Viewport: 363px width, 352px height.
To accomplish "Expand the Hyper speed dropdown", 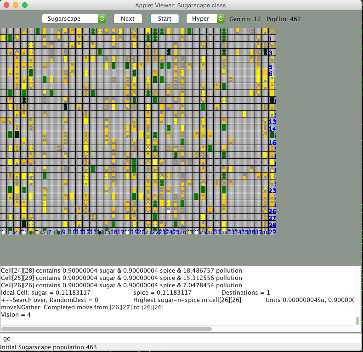I will tap(205, 19).
